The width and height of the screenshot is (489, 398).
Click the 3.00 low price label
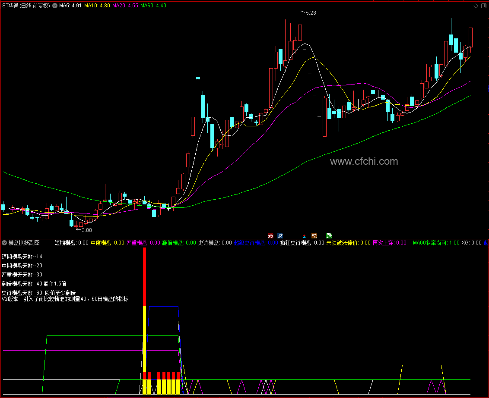coord(87,230)
